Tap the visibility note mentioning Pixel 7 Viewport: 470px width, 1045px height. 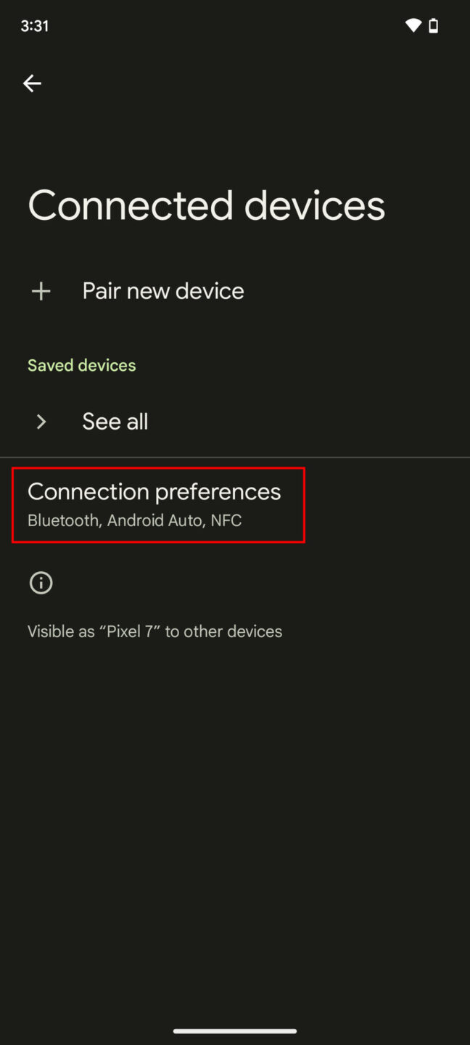154,631
